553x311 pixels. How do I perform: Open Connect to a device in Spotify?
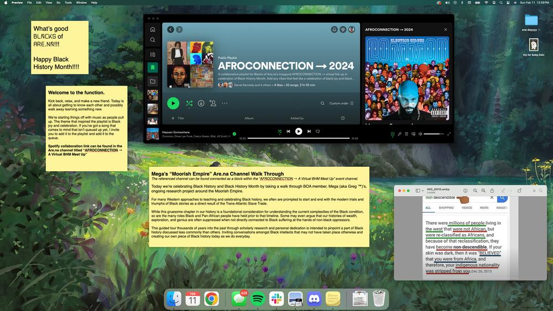413,134
